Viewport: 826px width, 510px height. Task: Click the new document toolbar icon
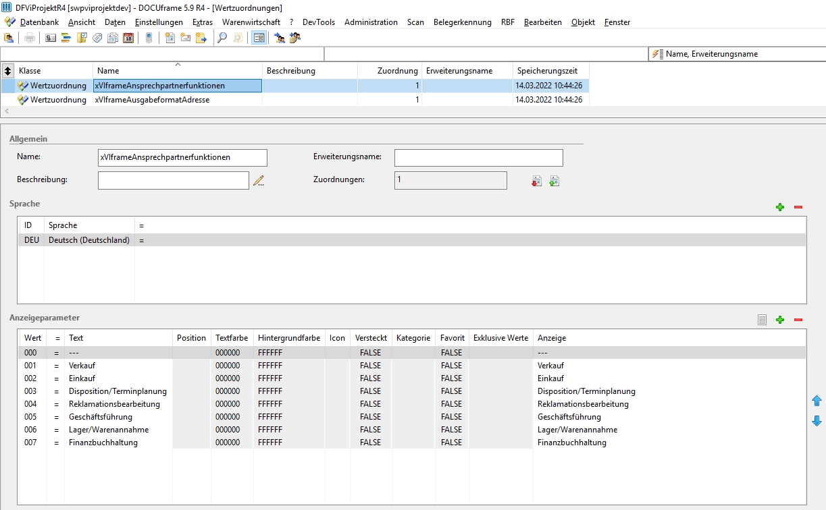(170, 38)
